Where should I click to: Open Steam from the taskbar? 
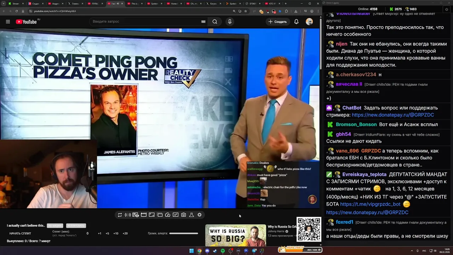click(215, 251)
